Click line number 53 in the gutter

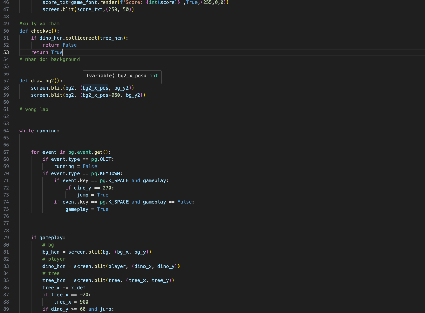[x=6, y=52]
